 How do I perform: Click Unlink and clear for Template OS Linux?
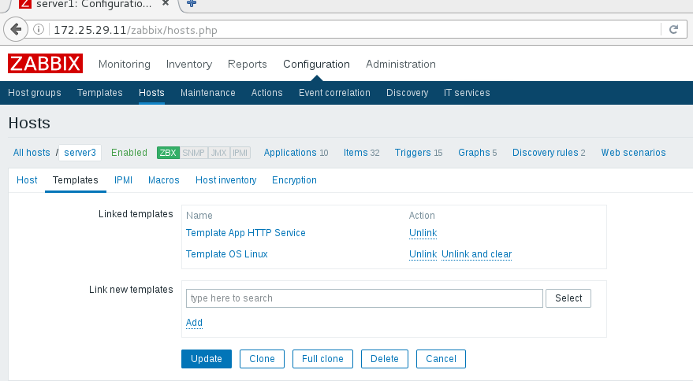[x=476, y=254]
